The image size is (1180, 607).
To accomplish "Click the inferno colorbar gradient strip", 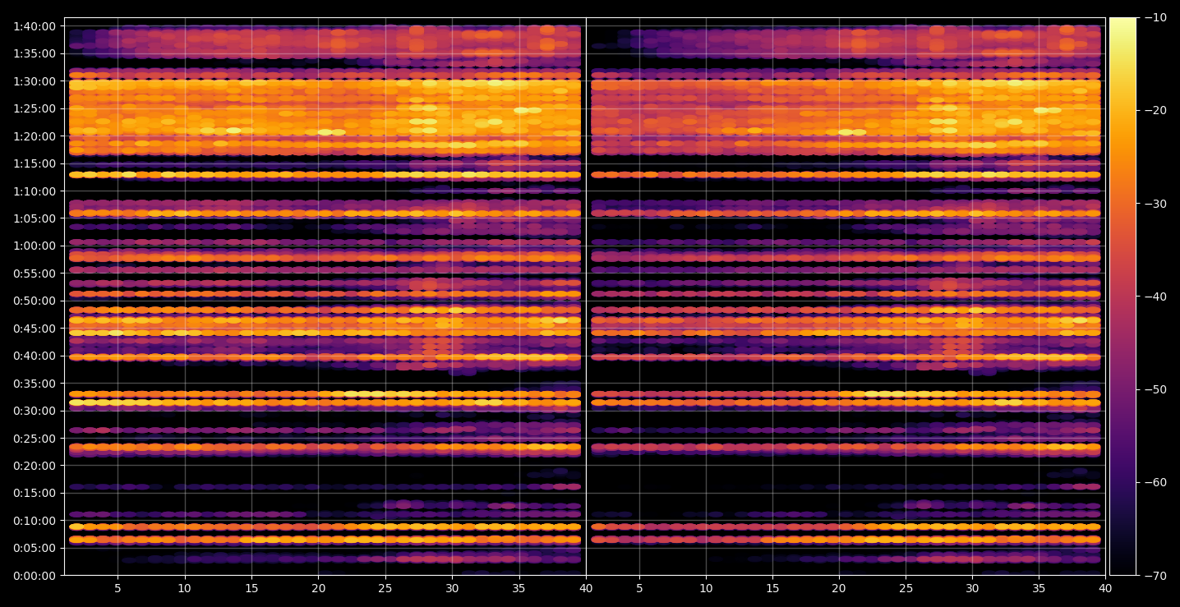I will pos(1122,297).
